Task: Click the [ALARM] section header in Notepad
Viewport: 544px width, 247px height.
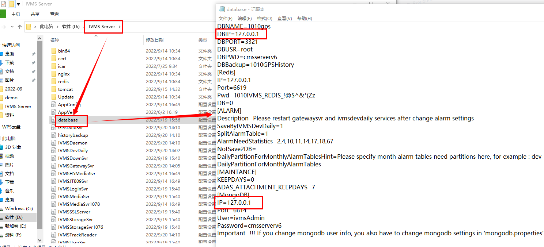Action: pos(229,111)
